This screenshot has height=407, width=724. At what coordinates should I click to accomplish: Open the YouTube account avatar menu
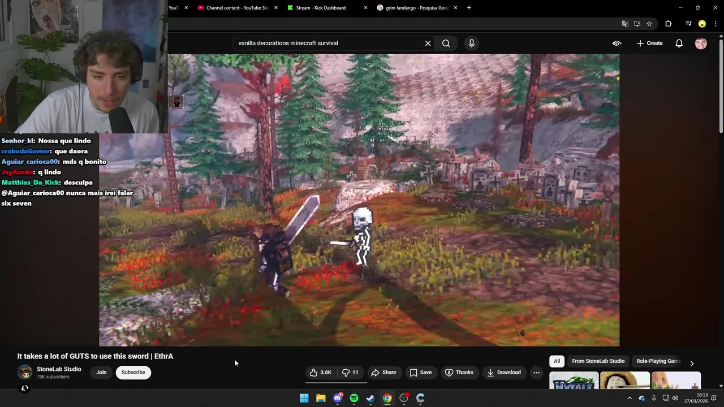tap(701, 43)
